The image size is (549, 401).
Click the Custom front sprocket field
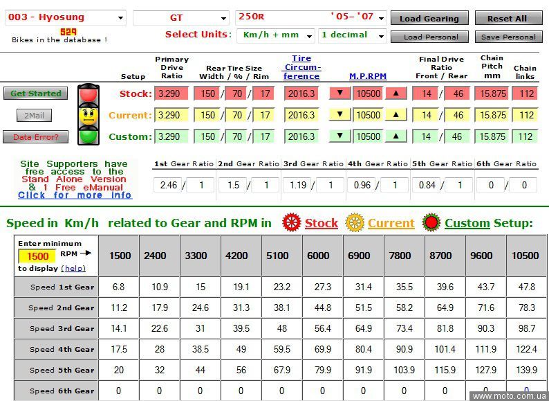427,136
